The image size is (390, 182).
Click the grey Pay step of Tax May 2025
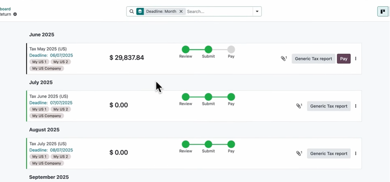(x=231, y=49)
